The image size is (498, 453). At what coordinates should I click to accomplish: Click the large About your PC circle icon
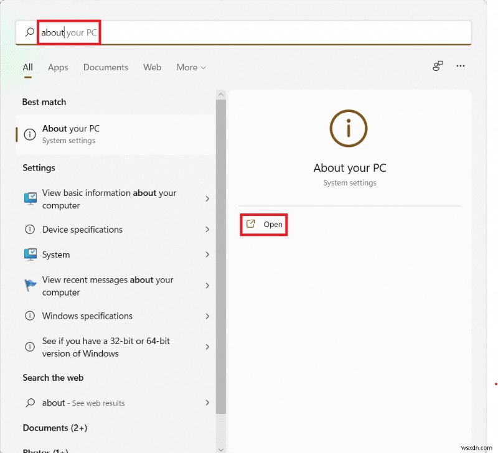349,128
